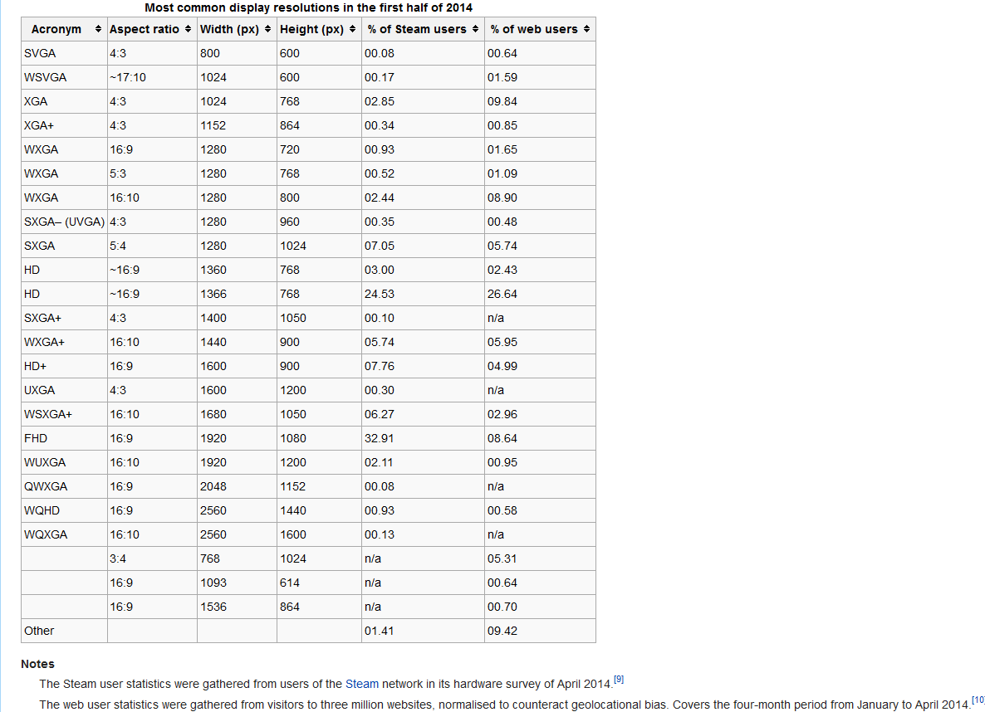Screen dimensions: 985x712
Task: Click the WSXGA+ acronym cell
Action: [x=64, y=414]
